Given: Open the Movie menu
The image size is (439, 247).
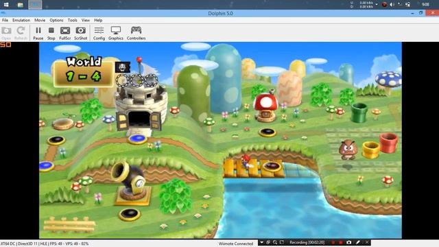Looking at the screenshot, I should click(40, 20).
